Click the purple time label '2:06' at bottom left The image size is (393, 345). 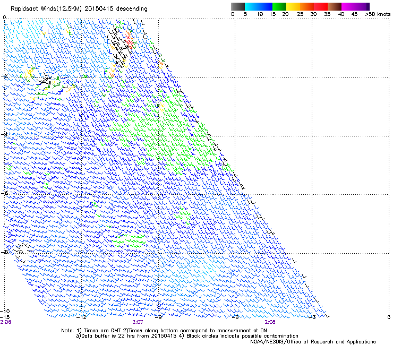tap(5, 322)
